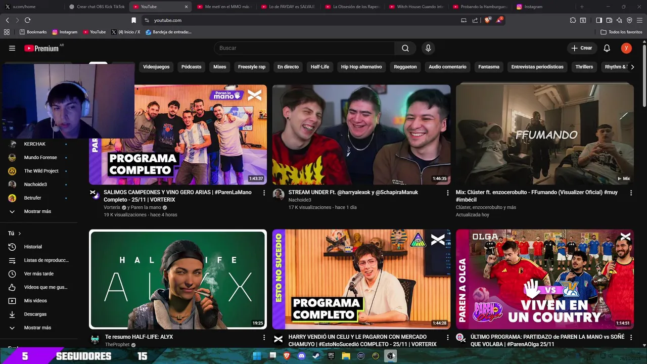Screen dimensions: 647x364
Task: Click the Discord icon in taskbar
Action: (x=302, y=356)
